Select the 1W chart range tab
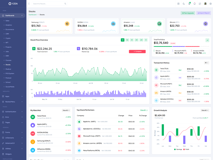The width and height of the screenshot is (213, 160). coord(127,40)
